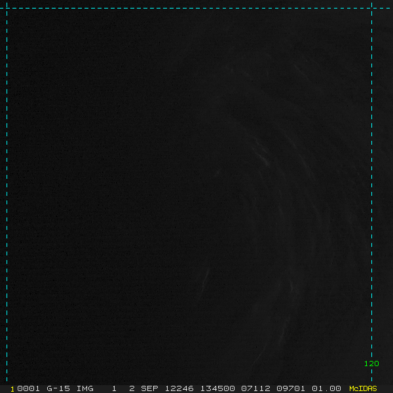Select the 01.00 resolution value
The image size is (393, 393).
326,388
